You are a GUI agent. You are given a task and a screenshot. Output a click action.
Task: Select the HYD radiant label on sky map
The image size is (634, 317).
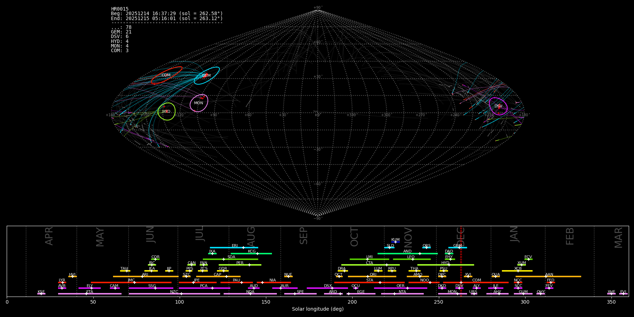pos(166,111)
